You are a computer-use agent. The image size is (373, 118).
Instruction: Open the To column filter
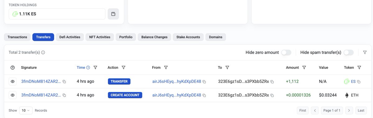(227, 68)
